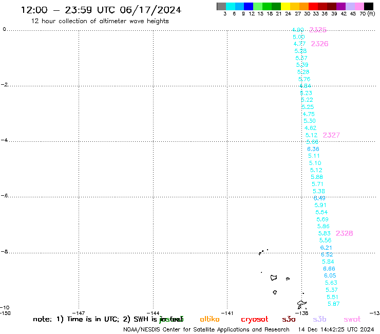Screen dimensions: 380x334
Task: Click the wave height value 4.75
Action: [x=309, y=114]
